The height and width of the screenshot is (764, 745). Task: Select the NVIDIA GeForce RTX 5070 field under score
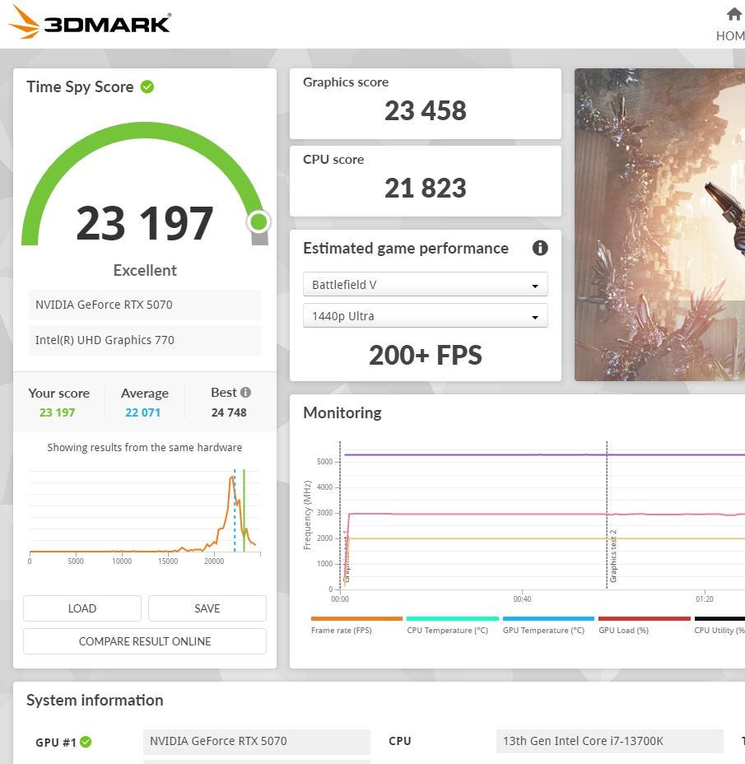click(145, 305)
